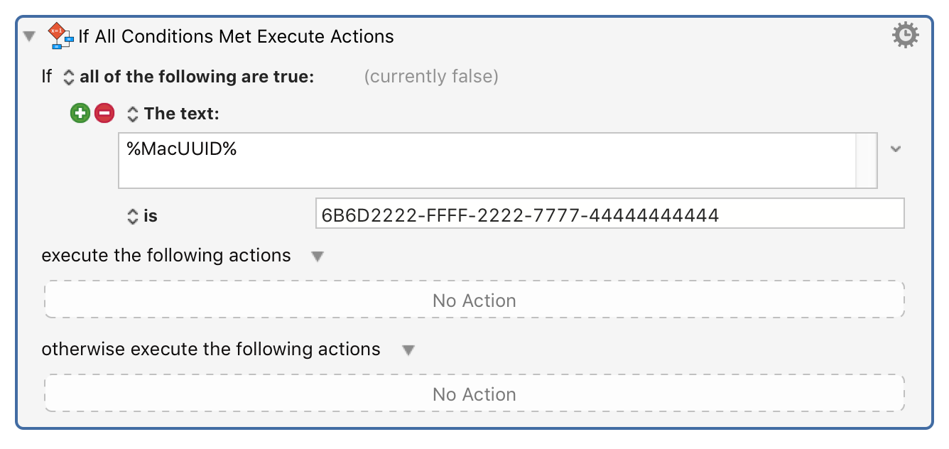Collapse the 'execute the following actions' section

click(x=318, y=256)
